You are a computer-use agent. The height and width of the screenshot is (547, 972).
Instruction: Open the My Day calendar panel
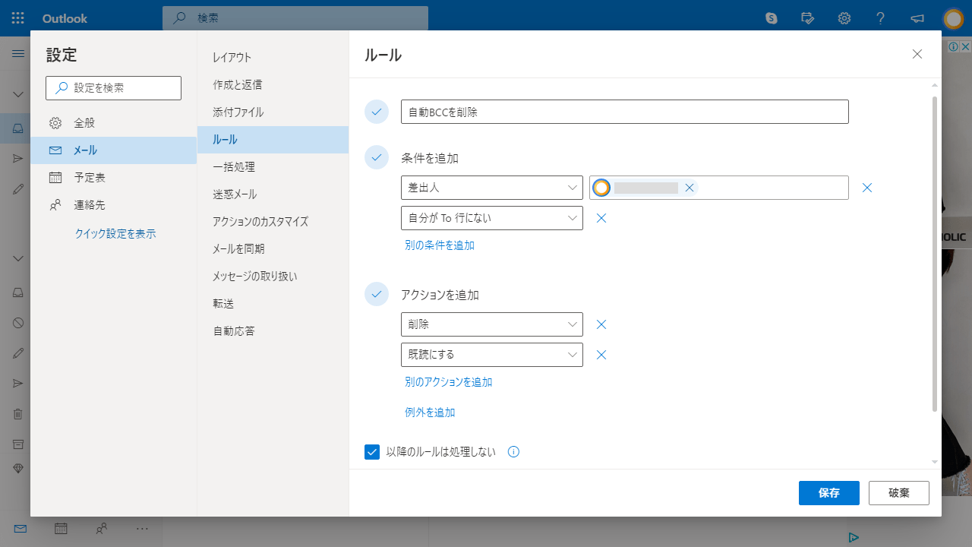point(807,17)
